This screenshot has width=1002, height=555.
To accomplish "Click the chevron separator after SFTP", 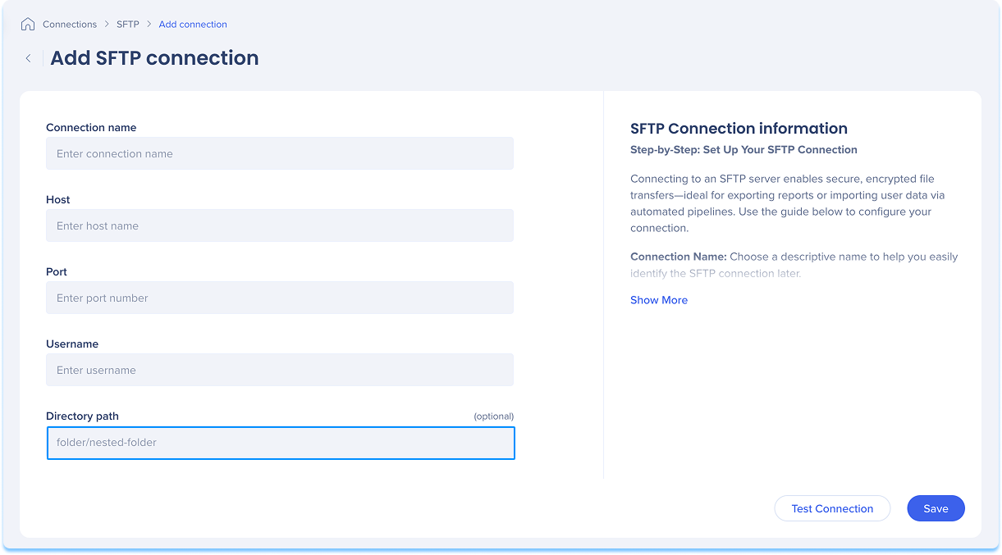I will click(149, 25).
